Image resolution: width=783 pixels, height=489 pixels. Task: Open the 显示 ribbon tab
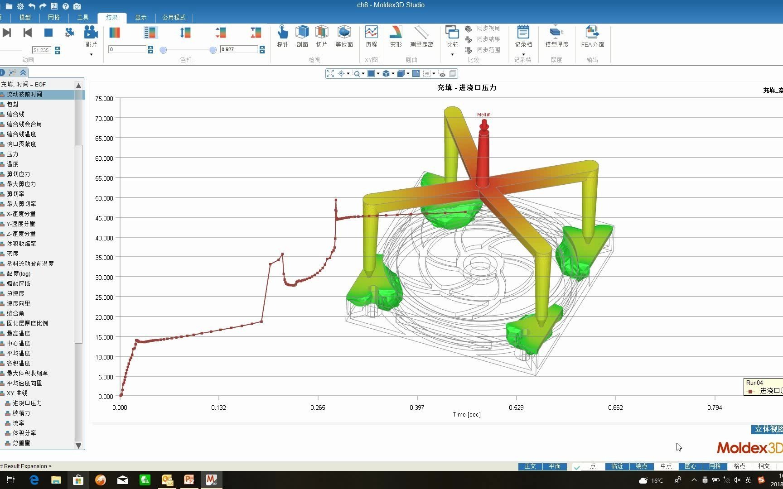tap(141, 17)
